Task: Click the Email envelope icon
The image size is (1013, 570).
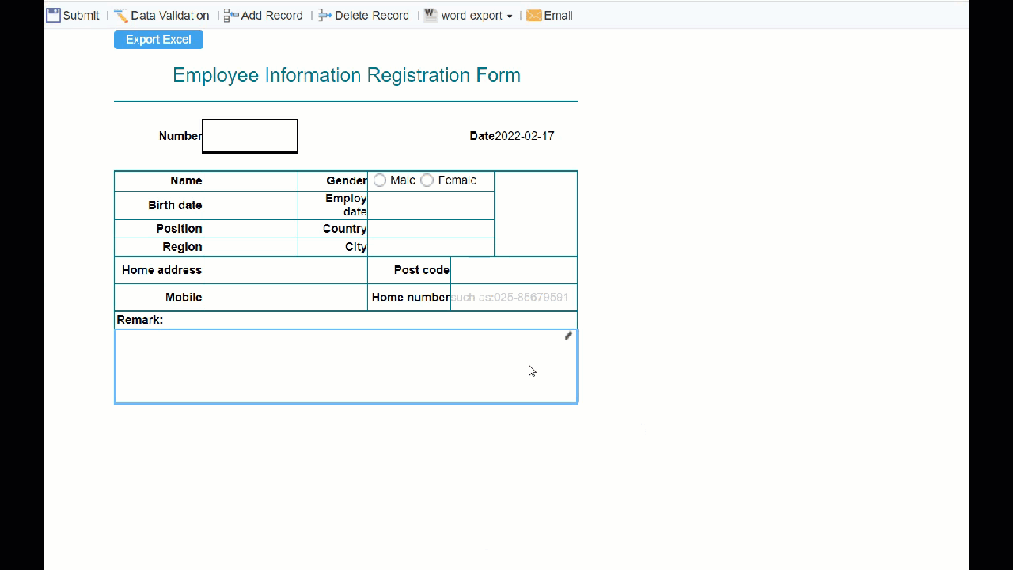Action: click(x=534, y=14)
